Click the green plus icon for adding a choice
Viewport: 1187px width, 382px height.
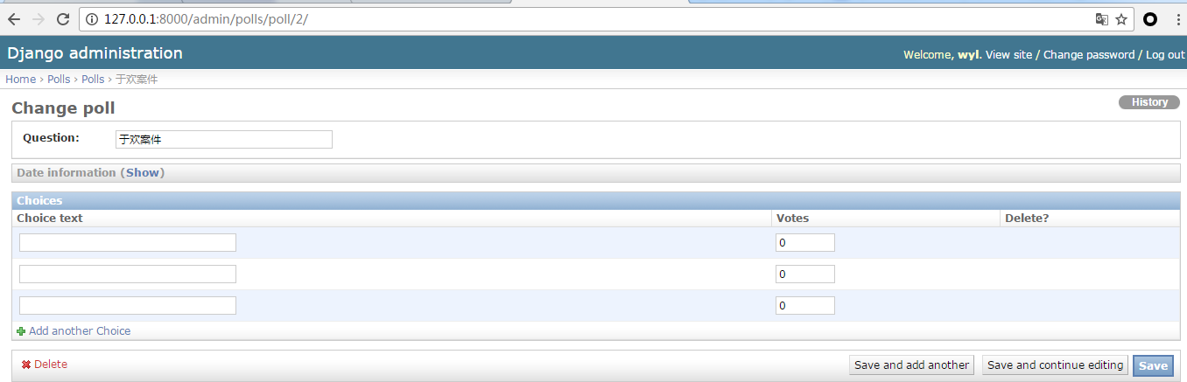(21, 331)
